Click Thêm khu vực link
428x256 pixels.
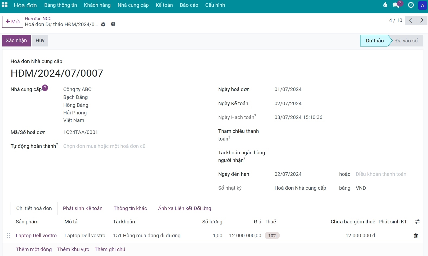click(73, 249)
